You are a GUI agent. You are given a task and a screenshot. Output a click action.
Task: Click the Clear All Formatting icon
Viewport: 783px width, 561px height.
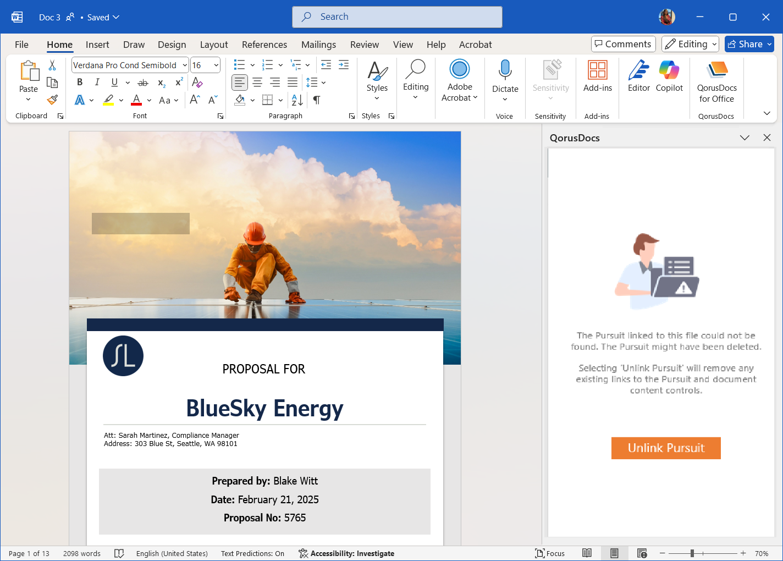(197, 82)
